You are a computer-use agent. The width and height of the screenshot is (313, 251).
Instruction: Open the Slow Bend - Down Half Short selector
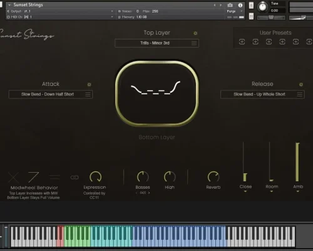pos(51,94)
